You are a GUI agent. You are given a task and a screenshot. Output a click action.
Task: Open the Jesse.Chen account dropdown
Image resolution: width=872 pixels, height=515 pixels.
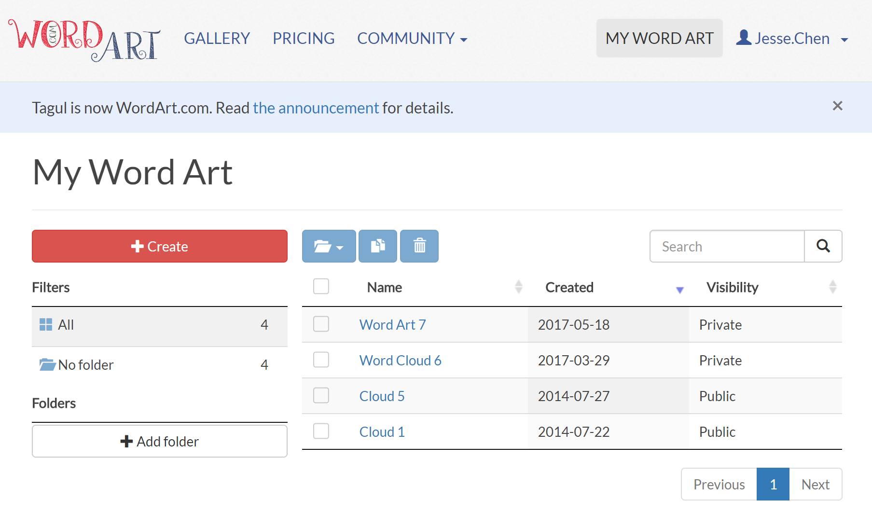click(792, 39)
